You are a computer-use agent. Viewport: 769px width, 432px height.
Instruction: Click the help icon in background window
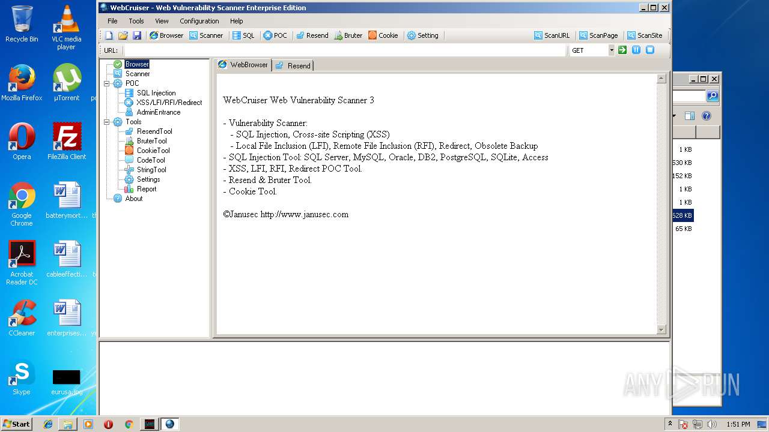coord(707,116)
